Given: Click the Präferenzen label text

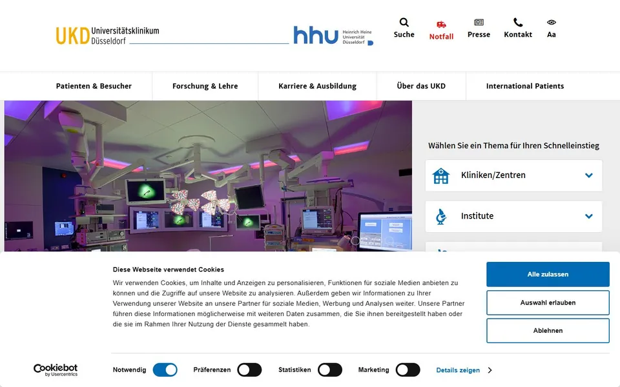Looking at the screenshot, I should (x=212, y=370).
